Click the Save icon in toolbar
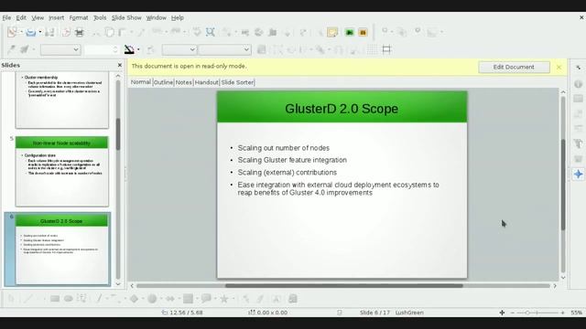 [49, 32]
